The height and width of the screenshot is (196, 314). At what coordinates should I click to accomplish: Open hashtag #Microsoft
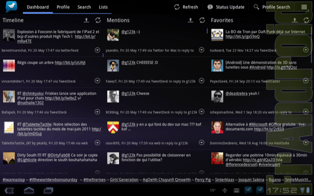point(258,124)
